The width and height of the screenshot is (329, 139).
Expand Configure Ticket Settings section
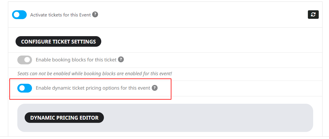tap(58, 41)
